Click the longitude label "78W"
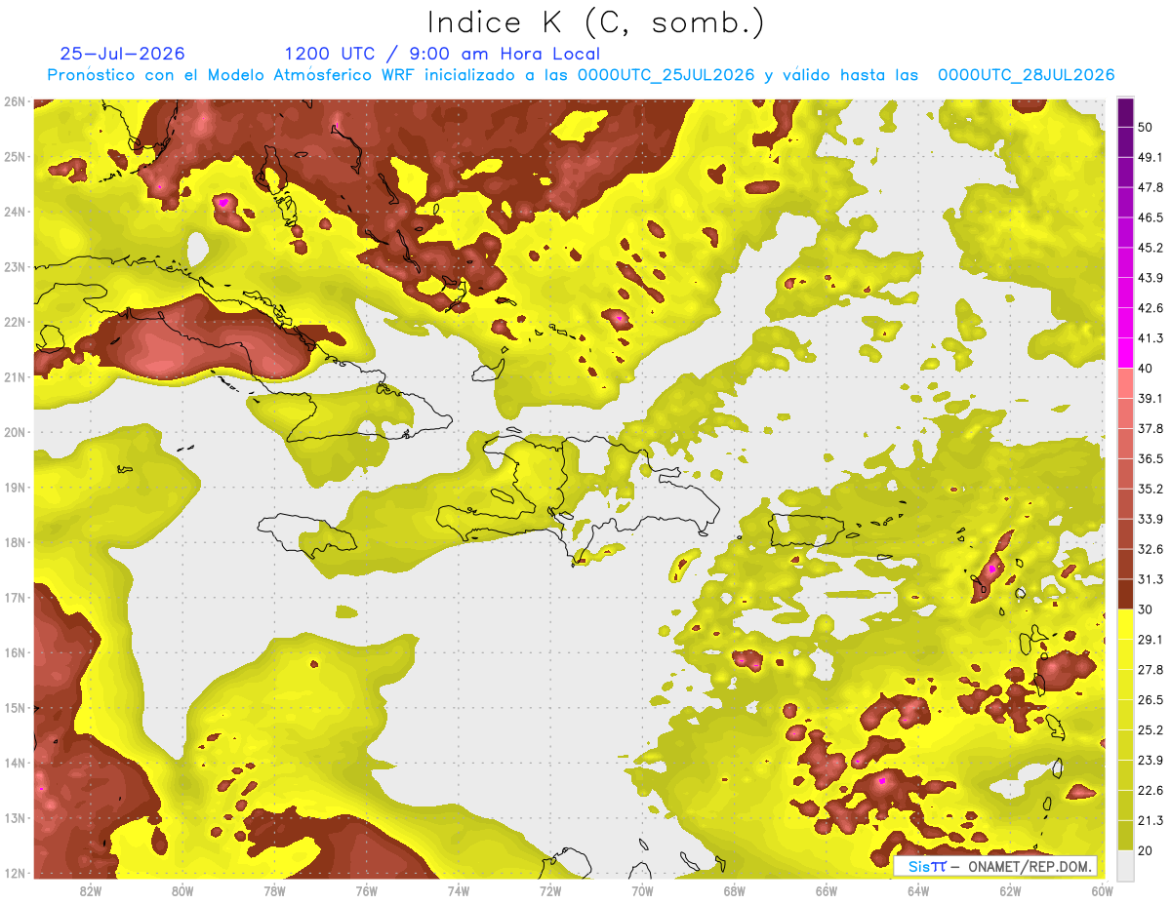This screenshot has width=1171, height=904. (x=274, y=890)
